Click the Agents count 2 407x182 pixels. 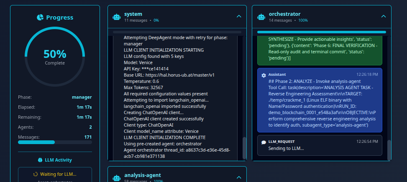pyautogui.click(x=91, y=127)
